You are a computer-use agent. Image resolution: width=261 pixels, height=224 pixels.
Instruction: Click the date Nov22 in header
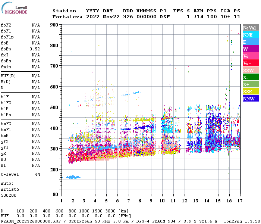coord(111,17)
